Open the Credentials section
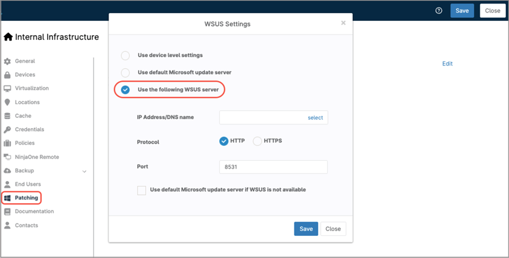Viewport: 509px width, 258px height. (x=30, y=129)
